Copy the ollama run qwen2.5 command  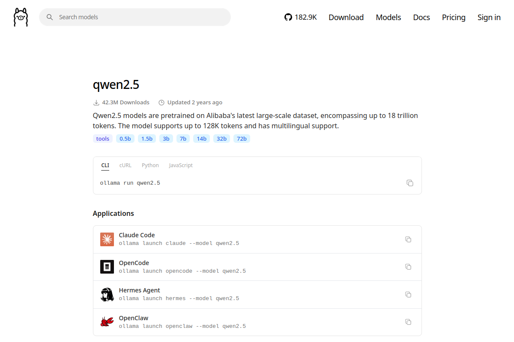pyautogui.click(x=410, y=183)
